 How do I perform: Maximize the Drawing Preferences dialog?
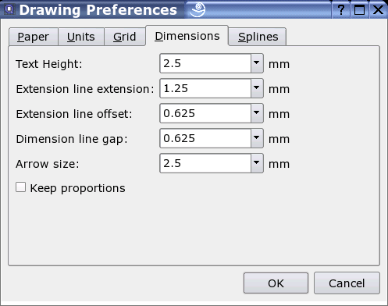tap(359, 10)
